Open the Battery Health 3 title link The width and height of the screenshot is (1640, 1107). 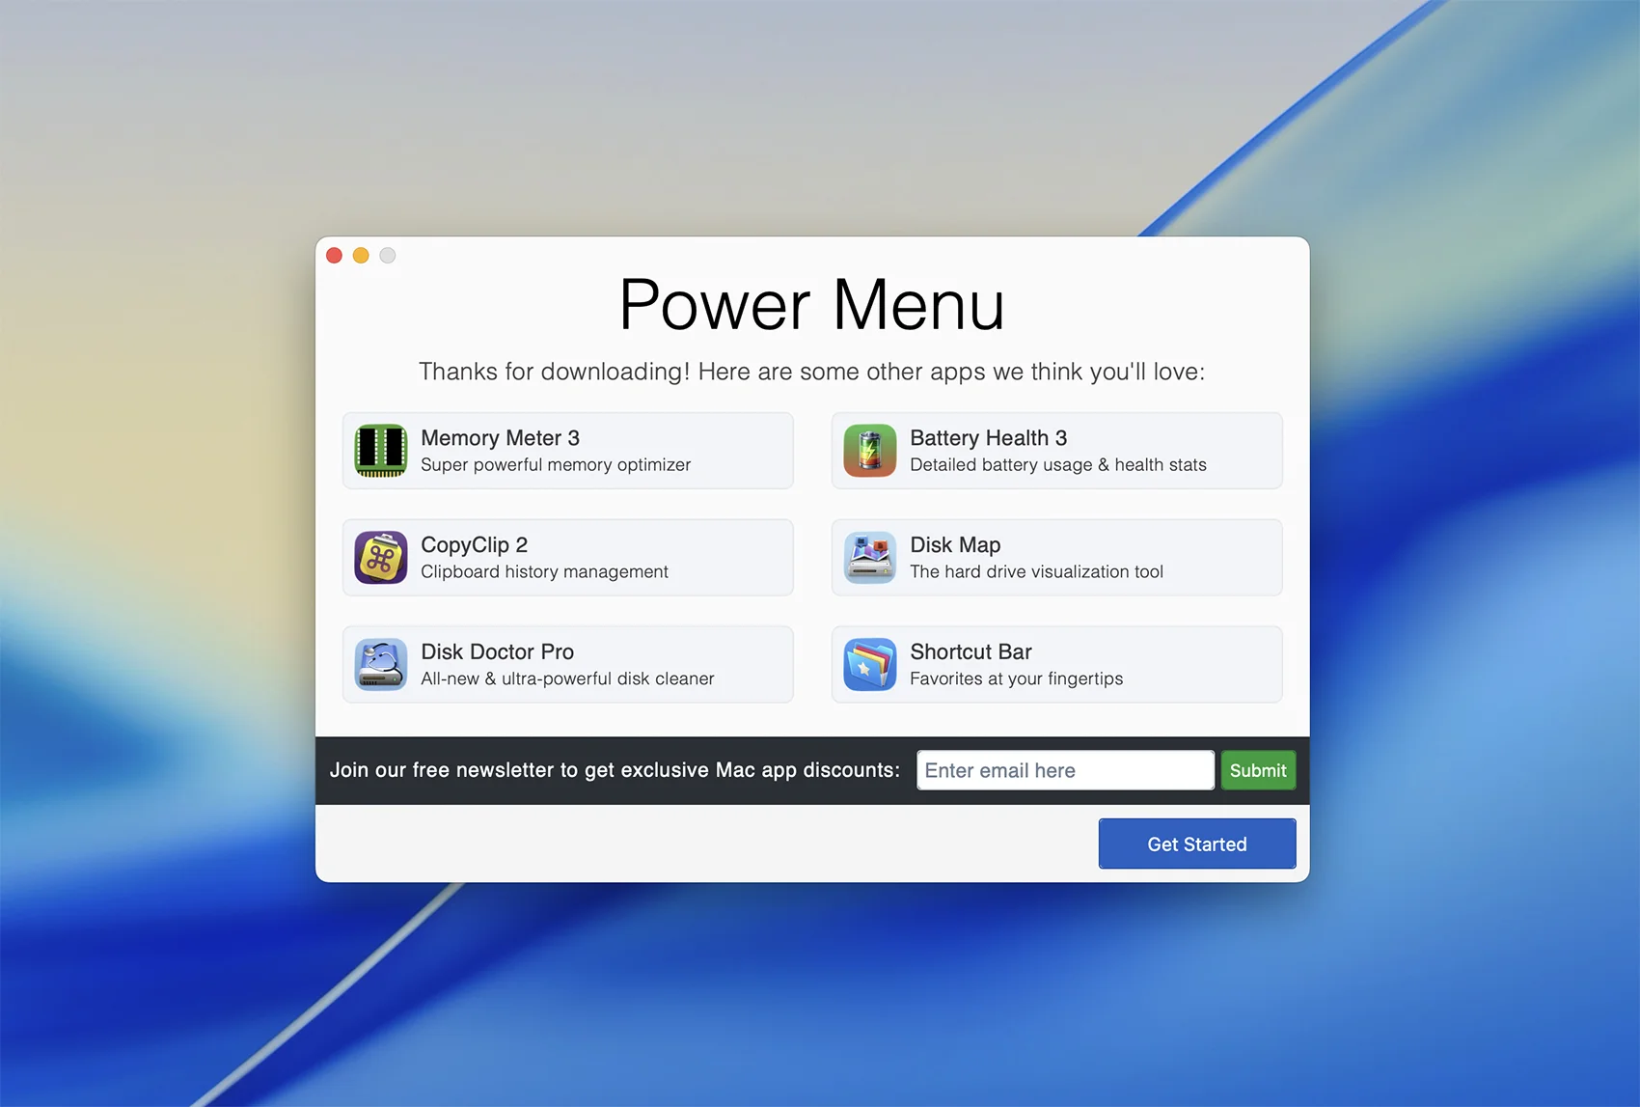pos(988,438)
